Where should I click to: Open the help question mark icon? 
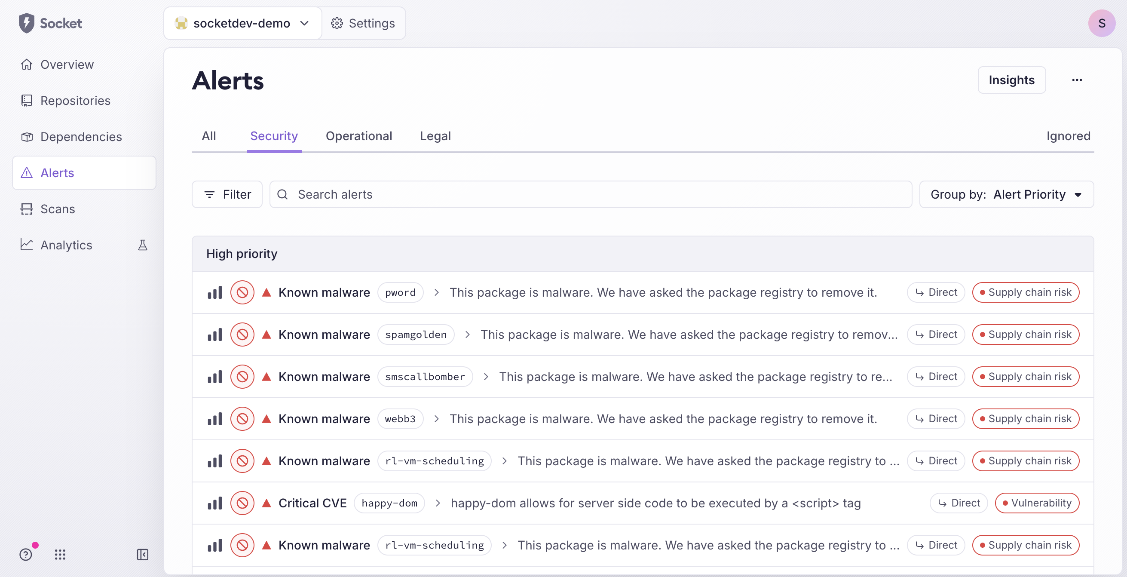(26, 555)
